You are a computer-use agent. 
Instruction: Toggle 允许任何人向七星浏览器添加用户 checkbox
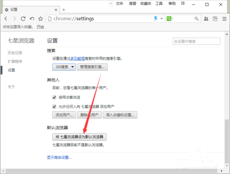pyautogui.click(x=54, y=106)
